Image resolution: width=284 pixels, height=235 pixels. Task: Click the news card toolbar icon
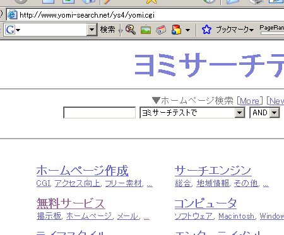[161, 30]
